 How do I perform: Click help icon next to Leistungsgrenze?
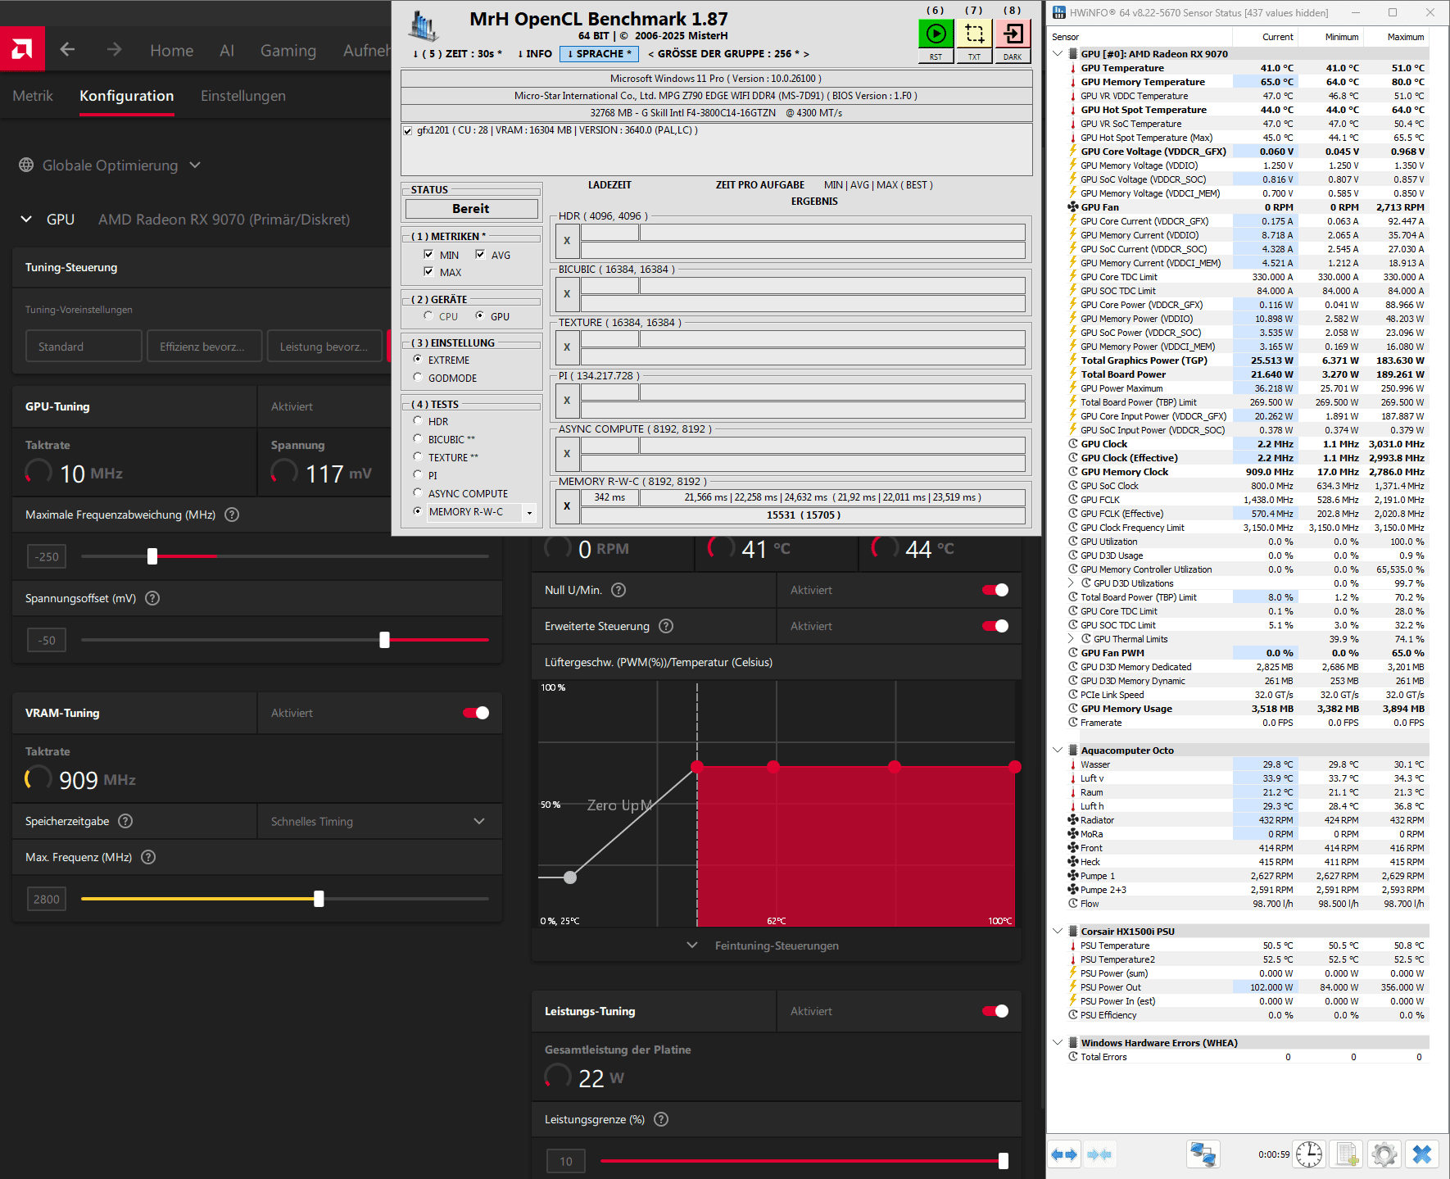pos(661,1119)
